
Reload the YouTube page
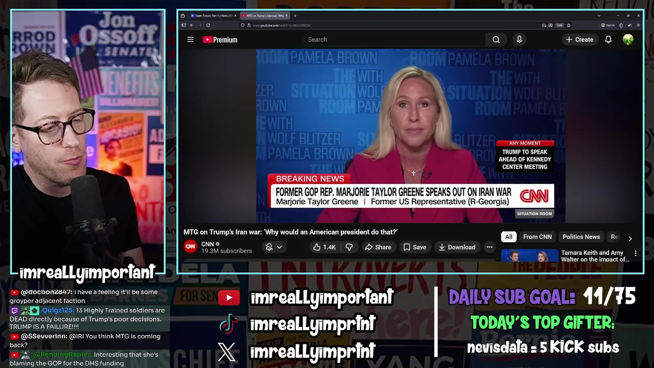(208, 25)
